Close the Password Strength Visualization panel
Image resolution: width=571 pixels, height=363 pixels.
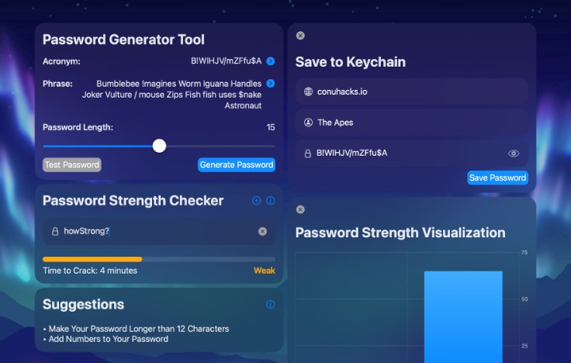click(300, 209)
